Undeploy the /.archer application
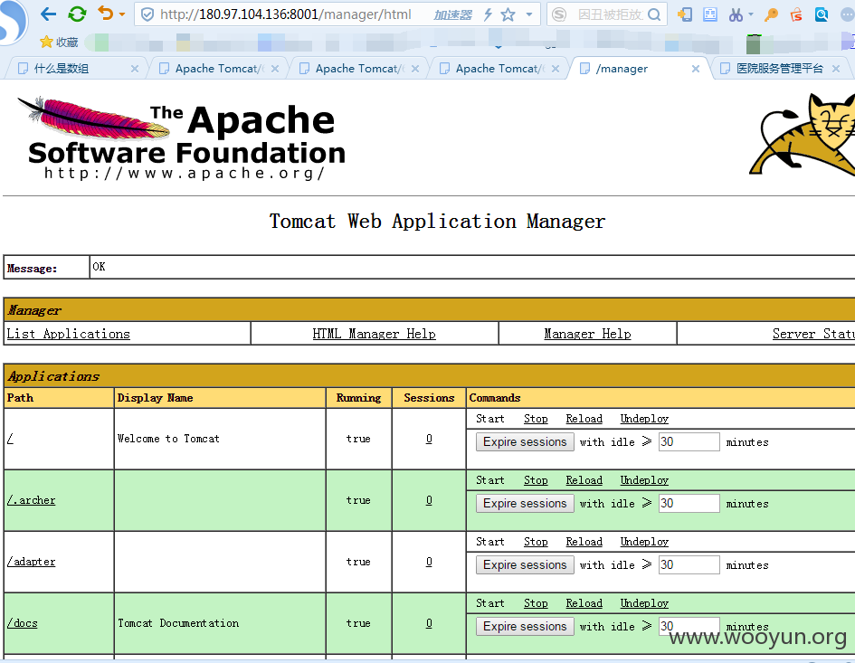The width and height of the screenshot is (855, 663). tap(644, 480)
